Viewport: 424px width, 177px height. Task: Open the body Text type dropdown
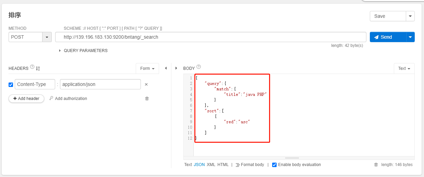(x=404, y=68)
